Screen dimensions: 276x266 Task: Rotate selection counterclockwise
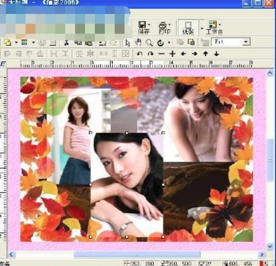click(x=139, y=54)
